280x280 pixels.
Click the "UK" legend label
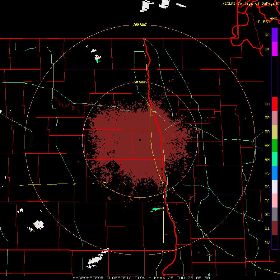[267, 49]
